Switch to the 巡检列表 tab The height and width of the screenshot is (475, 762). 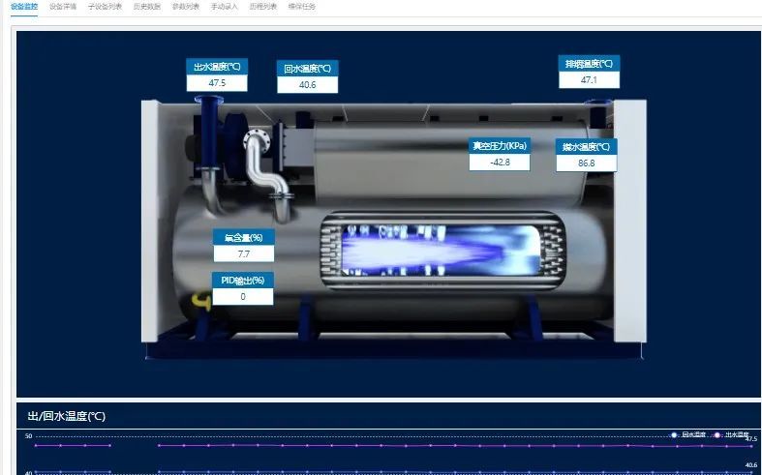[x=262, y=6]
